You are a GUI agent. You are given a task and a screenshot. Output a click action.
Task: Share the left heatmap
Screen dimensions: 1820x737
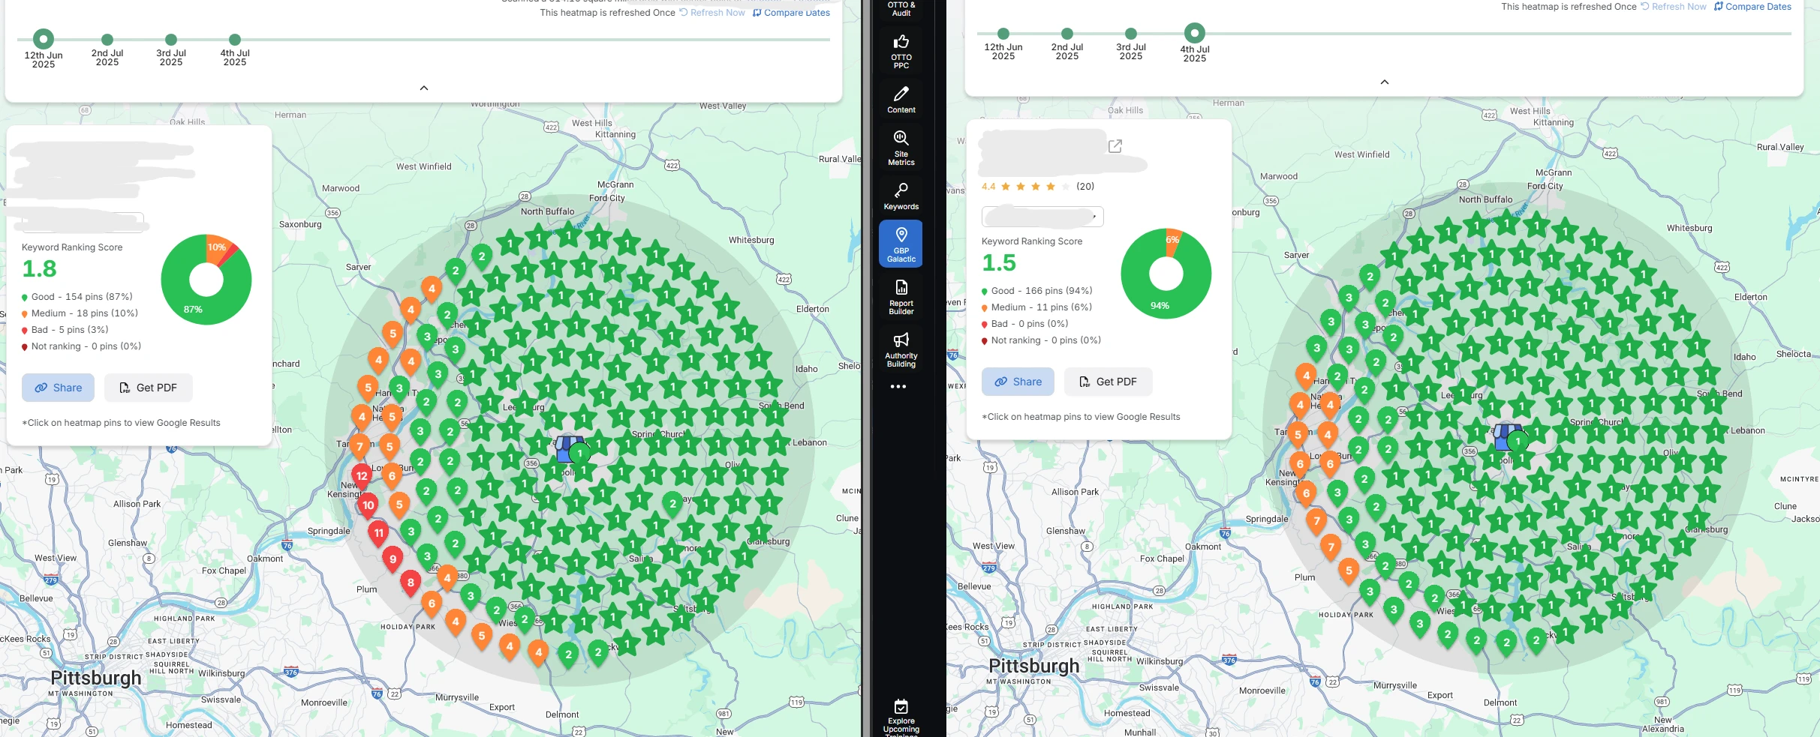point(58,388)
